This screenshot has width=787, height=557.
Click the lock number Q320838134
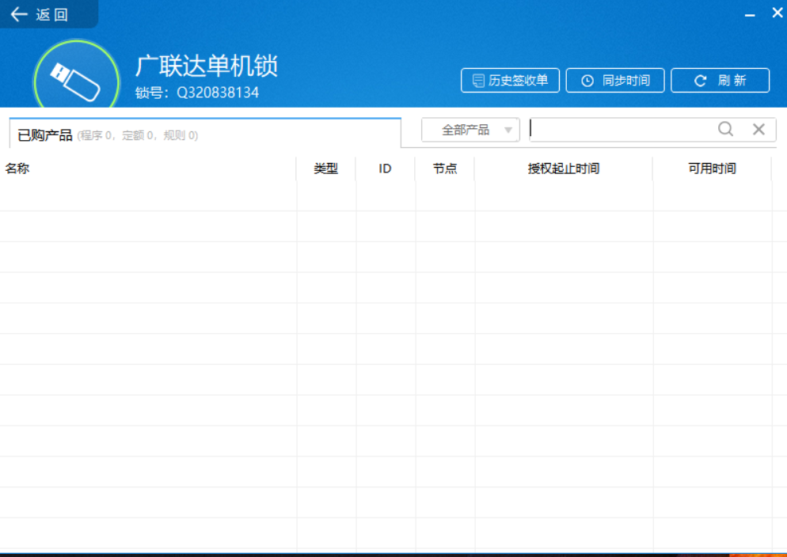218,93
